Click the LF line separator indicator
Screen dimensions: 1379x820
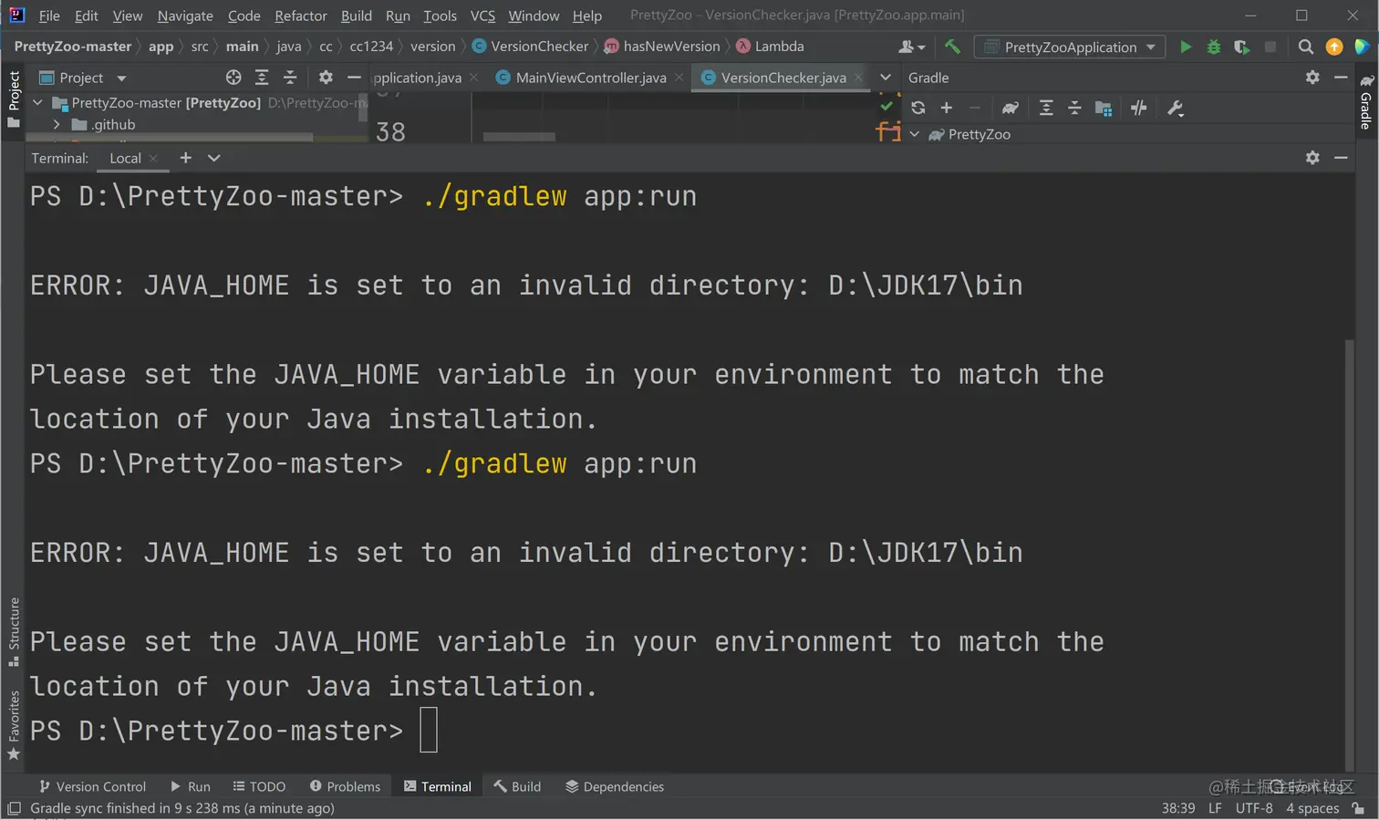(1215, 808)
